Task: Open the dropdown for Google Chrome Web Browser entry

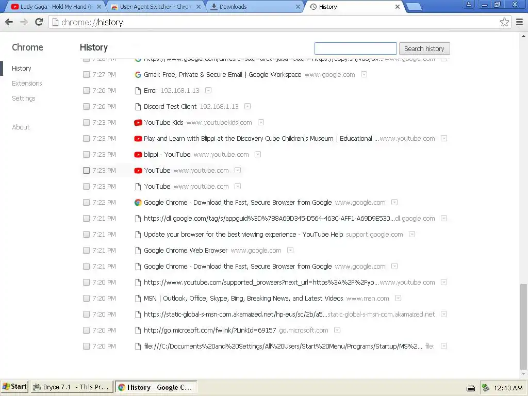Action: (290, 250)
